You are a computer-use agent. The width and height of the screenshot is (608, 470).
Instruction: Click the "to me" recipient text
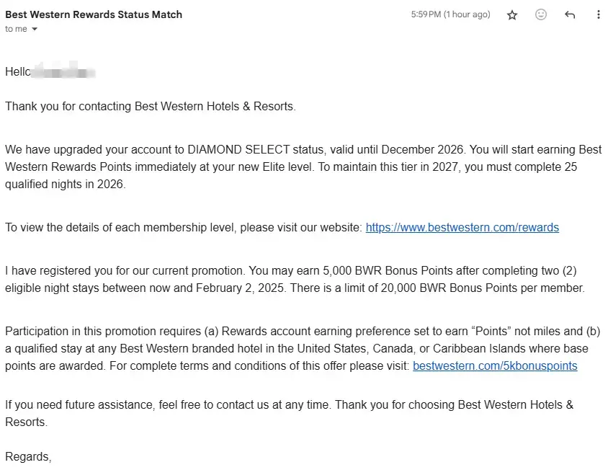click(16, 30)
